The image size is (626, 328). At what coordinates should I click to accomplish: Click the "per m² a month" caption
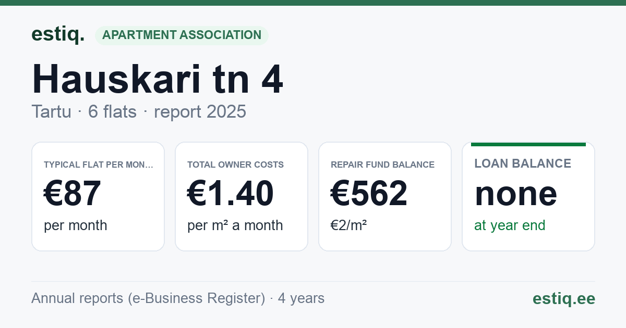(235, 225)
